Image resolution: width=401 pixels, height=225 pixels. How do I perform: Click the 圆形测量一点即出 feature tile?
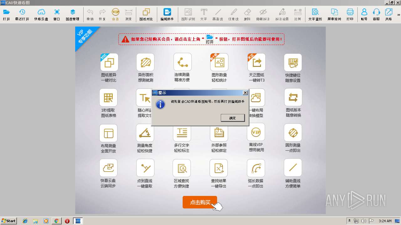point(293,139)
